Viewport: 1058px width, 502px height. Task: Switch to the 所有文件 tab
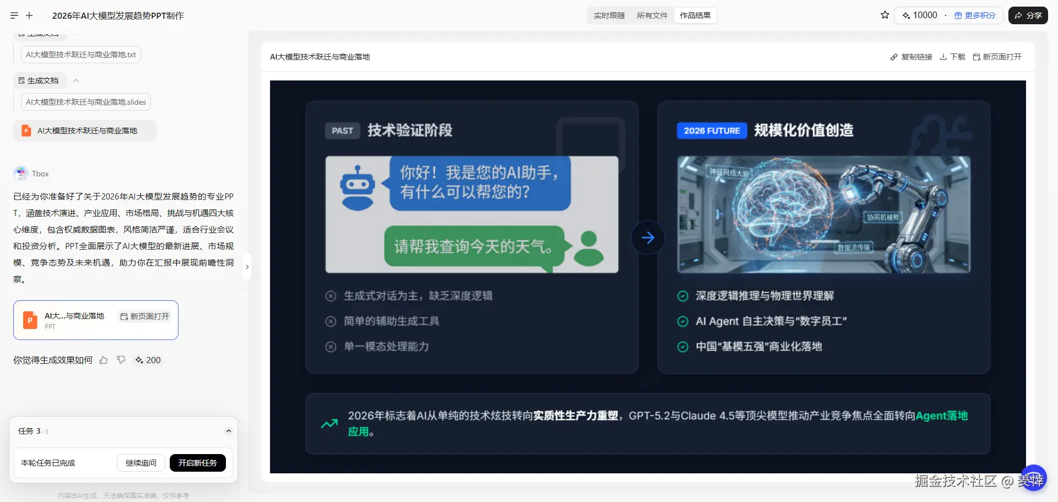pos(652,15)
